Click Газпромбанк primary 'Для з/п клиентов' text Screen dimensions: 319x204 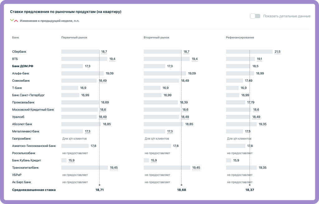tap(74, 139)
